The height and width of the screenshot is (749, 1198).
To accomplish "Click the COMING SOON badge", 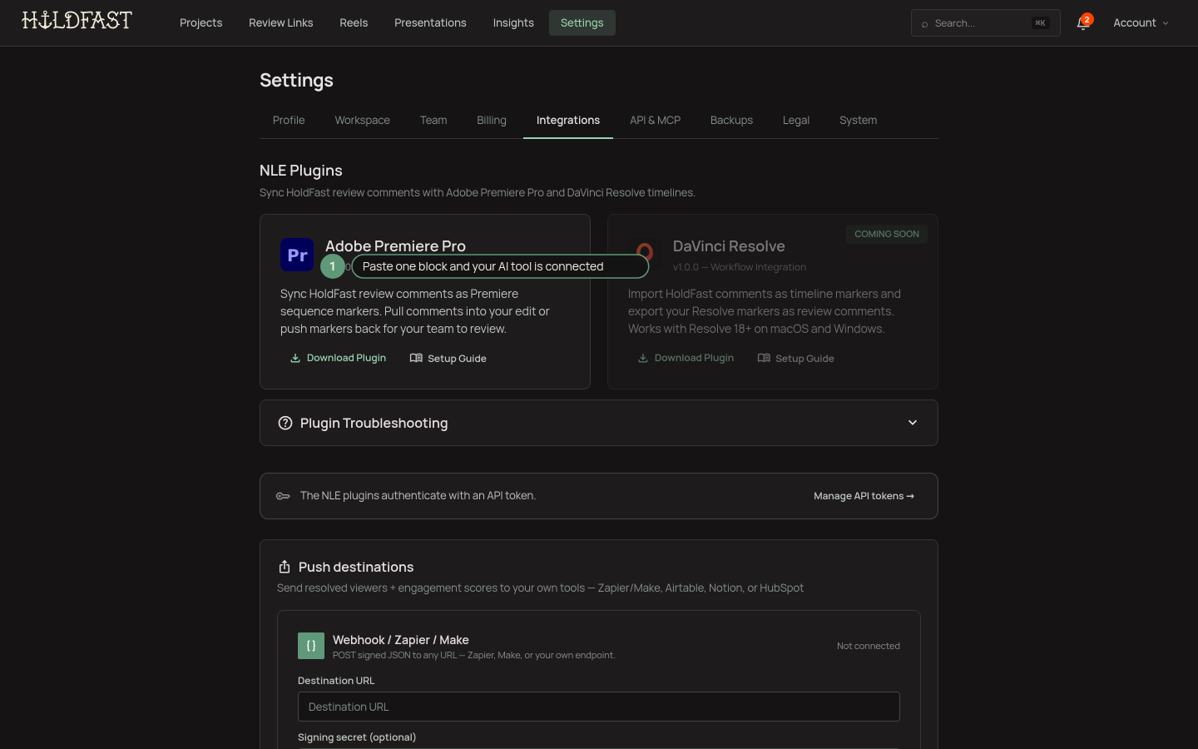I will [887, 234].
